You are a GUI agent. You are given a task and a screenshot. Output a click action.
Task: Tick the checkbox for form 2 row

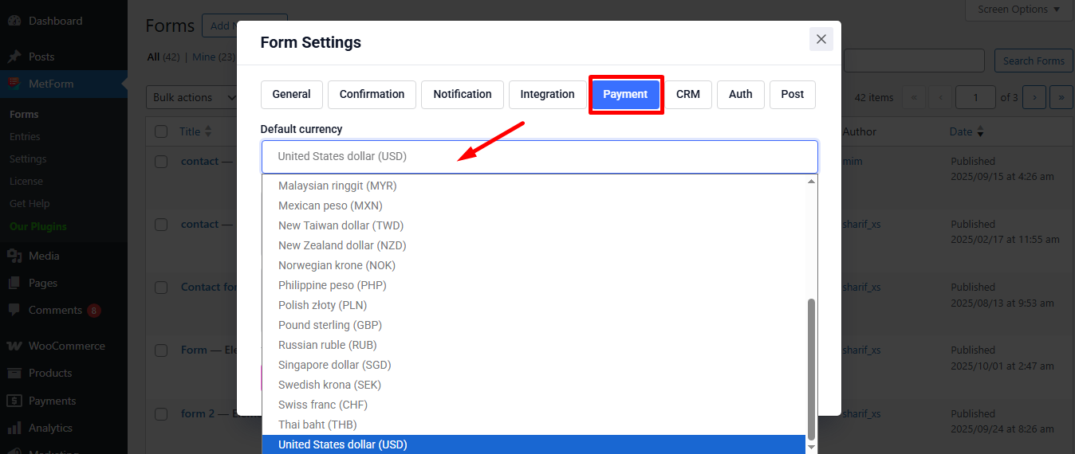161,414
